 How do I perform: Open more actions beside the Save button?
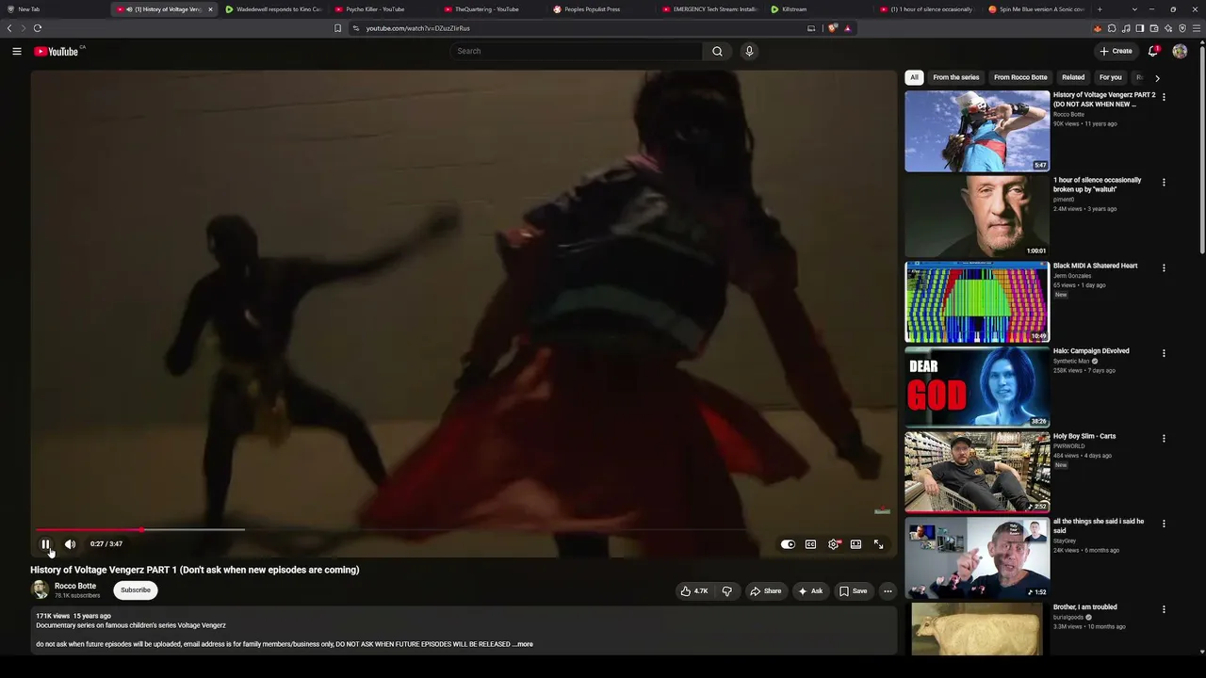pos(888,591)
